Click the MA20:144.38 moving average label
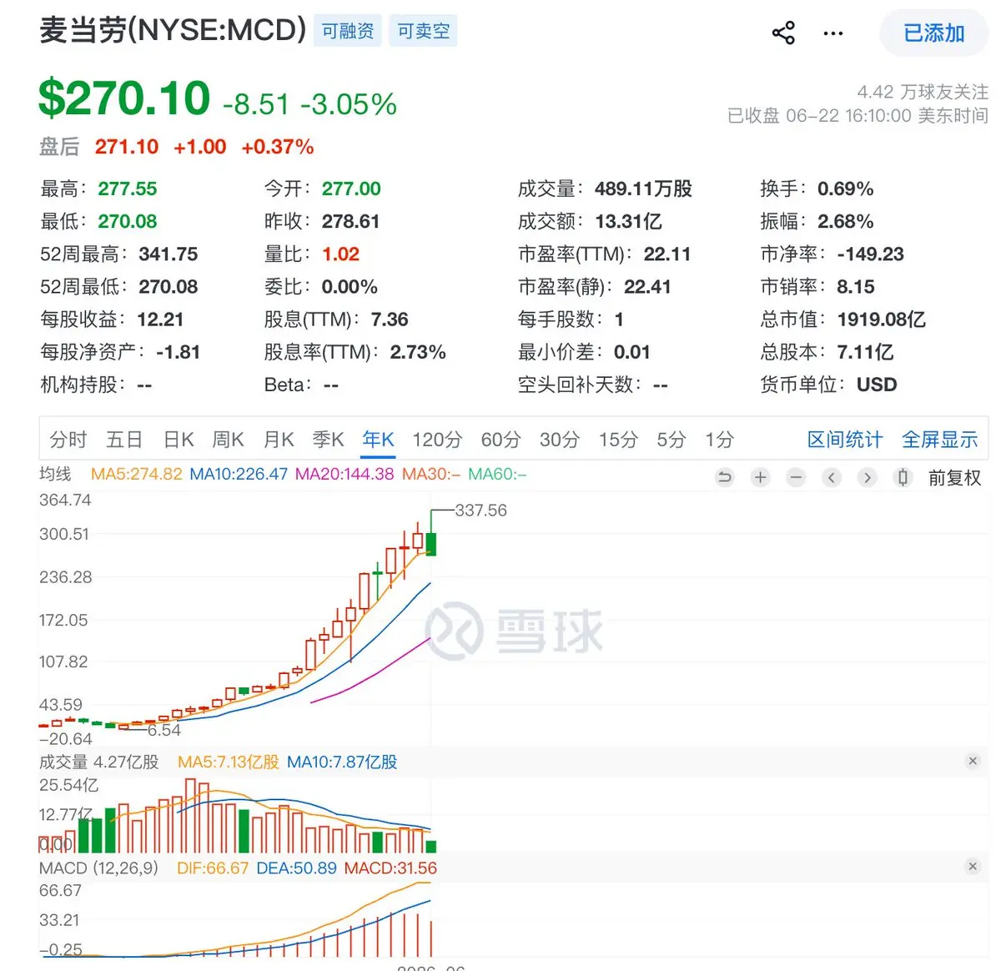Image resolution: width=1001 pixels, height=971 pixels. point(345,474)
